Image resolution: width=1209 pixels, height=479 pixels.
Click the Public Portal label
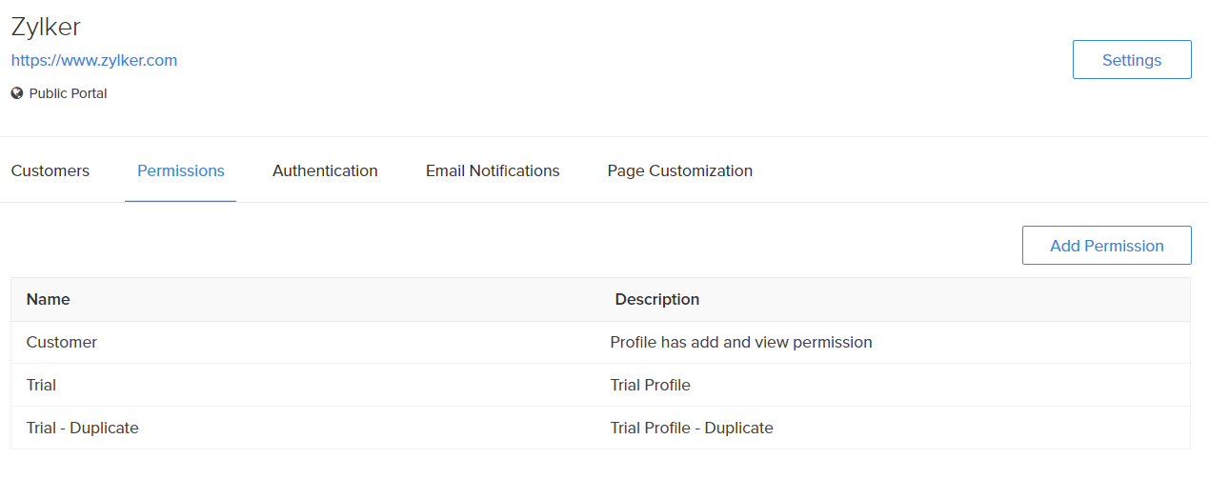click(68, 93)
